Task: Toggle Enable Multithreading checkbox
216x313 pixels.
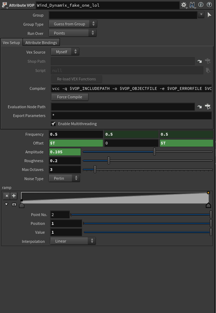Action: point(54,124)
